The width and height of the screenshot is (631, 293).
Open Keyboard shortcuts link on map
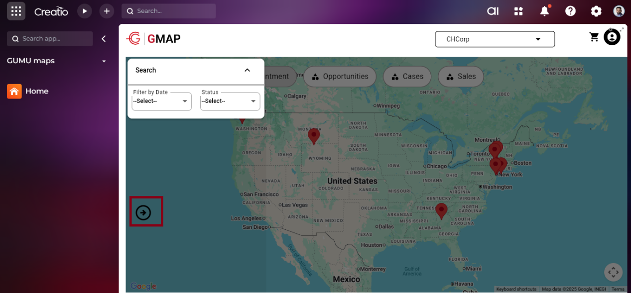coord(516,290)
